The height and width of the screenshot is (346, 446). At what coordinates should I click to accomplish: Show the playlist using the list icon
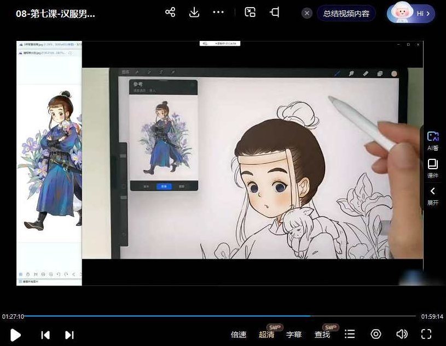coord(350,334)
